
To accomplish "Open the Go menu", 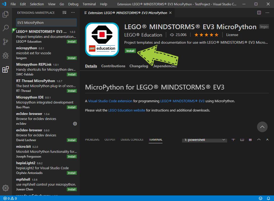I will [x=62, y=4].
